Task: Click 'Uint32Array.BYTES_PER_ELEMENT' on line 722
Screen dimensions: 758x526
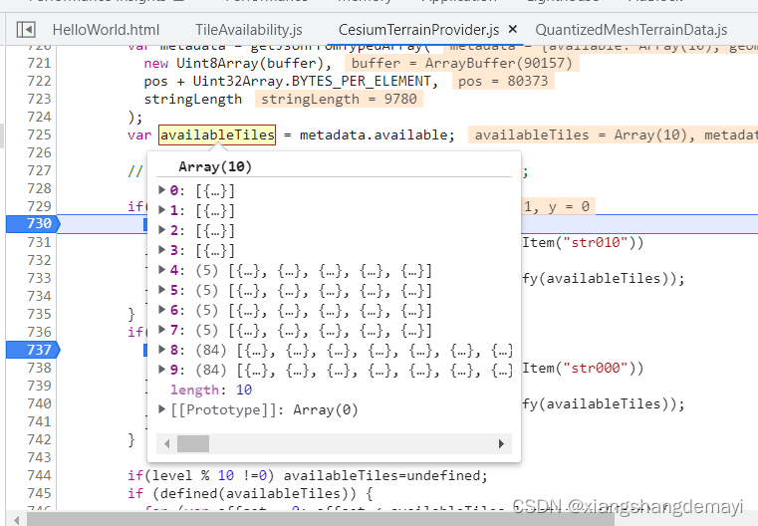Action: (312, 82)
